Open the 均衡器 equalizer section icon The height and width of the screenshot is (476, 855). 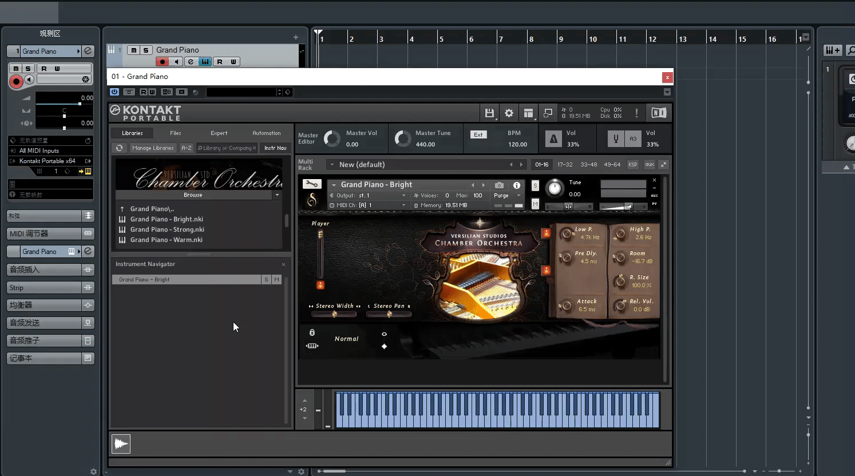tap(88, 305)
